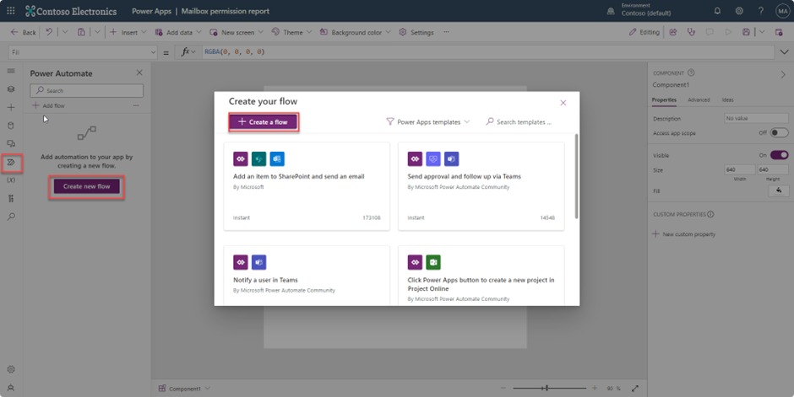The image size is (794, 397).
Task: Run the App checker stethoscope icon
Action: tap(691, 32)
